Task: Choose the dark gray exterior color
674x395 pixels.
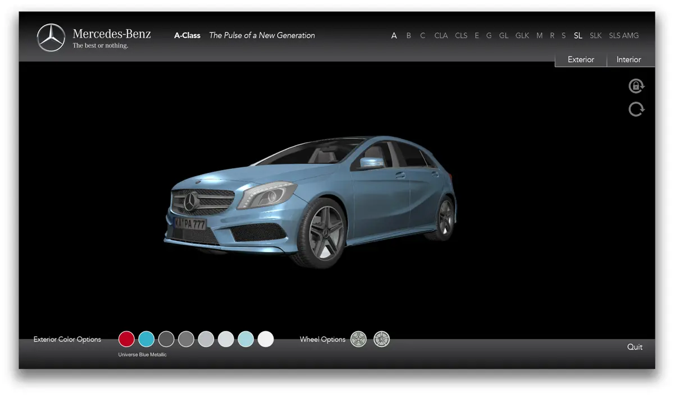Action: coord(166,339)
